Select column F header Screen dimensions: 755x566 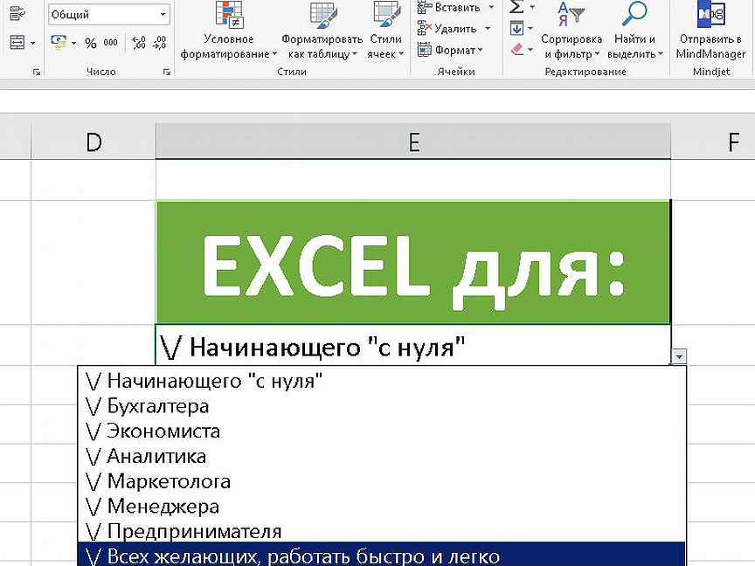(713, 142)
